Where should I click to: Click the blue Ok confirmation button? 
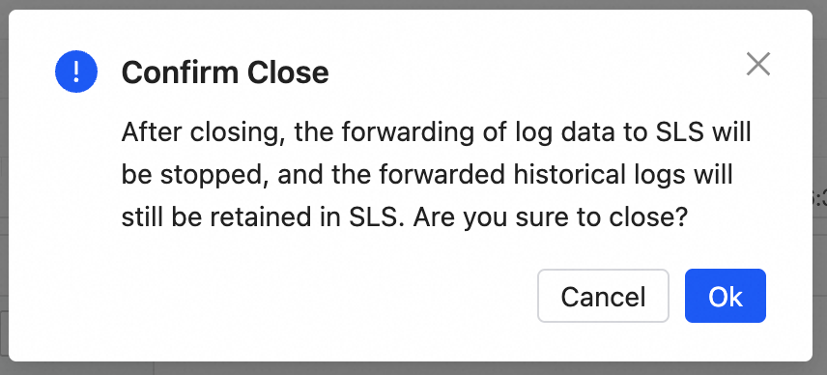(x=726, y=296)
